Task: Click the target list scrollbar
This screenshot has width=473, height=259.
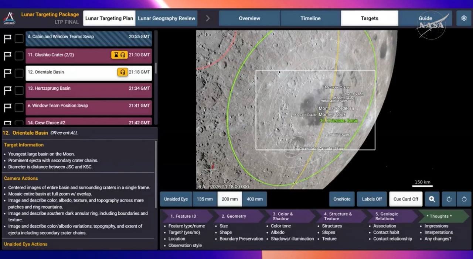Action: click(x=156, y=68)
